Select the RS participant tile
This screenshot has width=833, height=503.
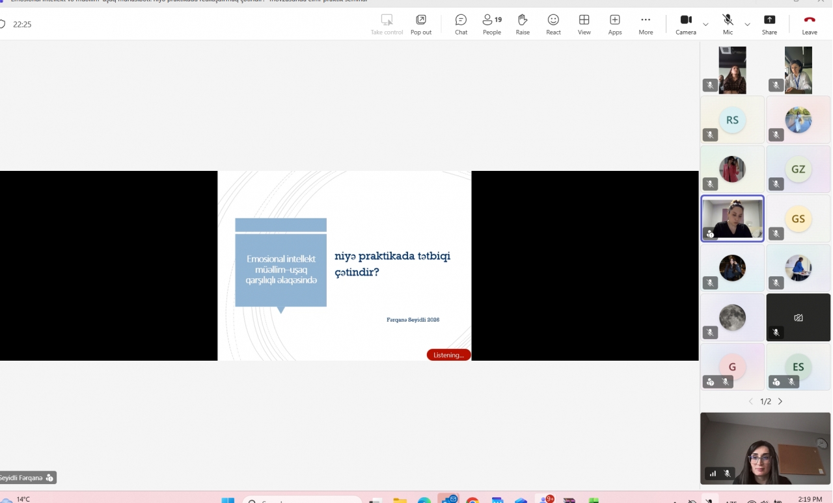732,120
